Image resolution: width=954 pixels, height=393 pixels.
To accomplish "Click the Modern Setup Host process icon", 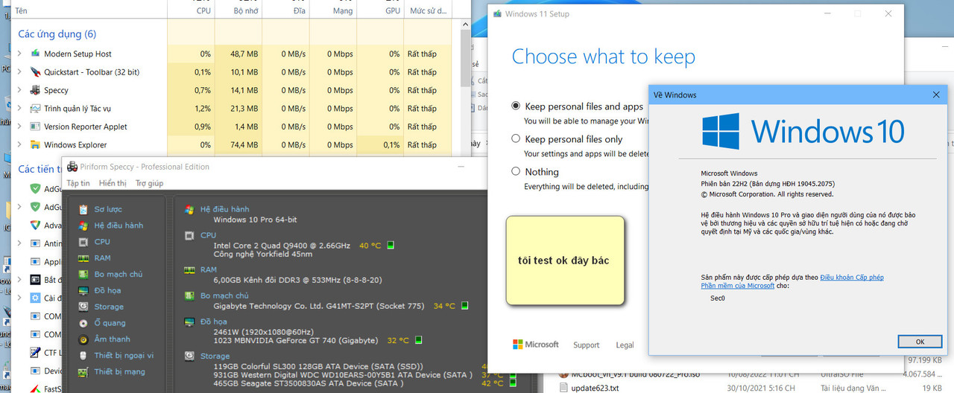I will pos(35,54).
